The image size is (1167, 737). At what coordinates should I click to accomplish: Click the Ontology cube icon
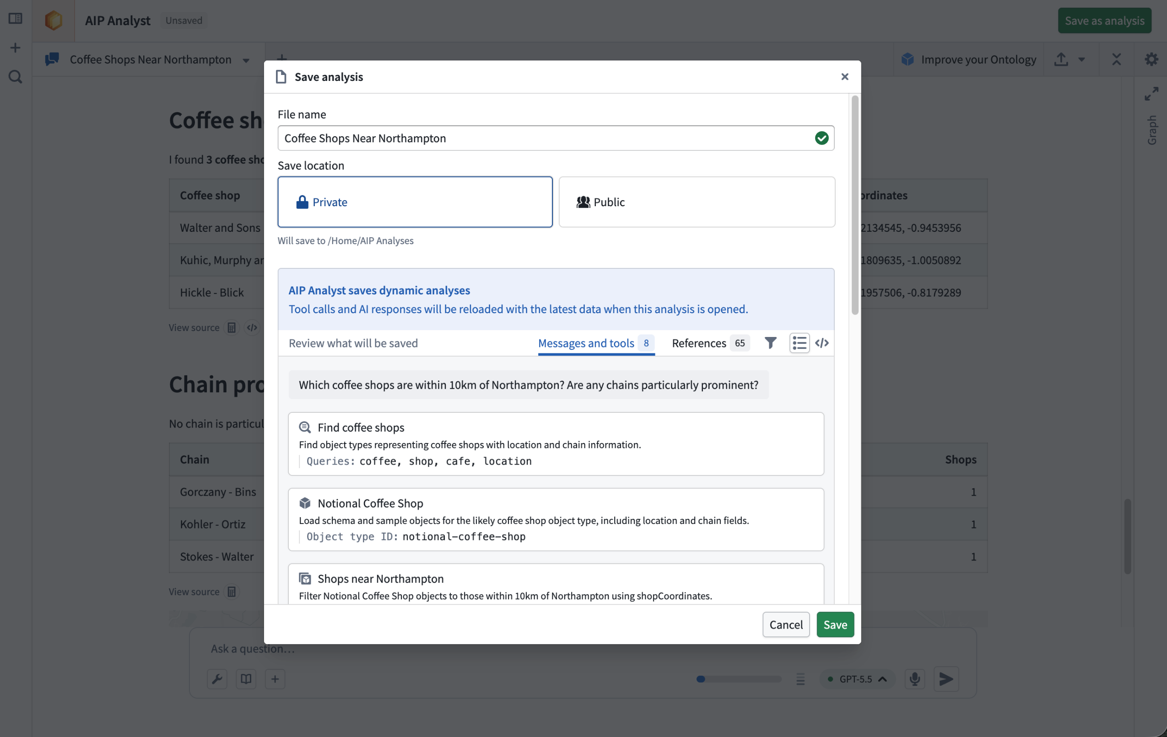tap(907, 59)
